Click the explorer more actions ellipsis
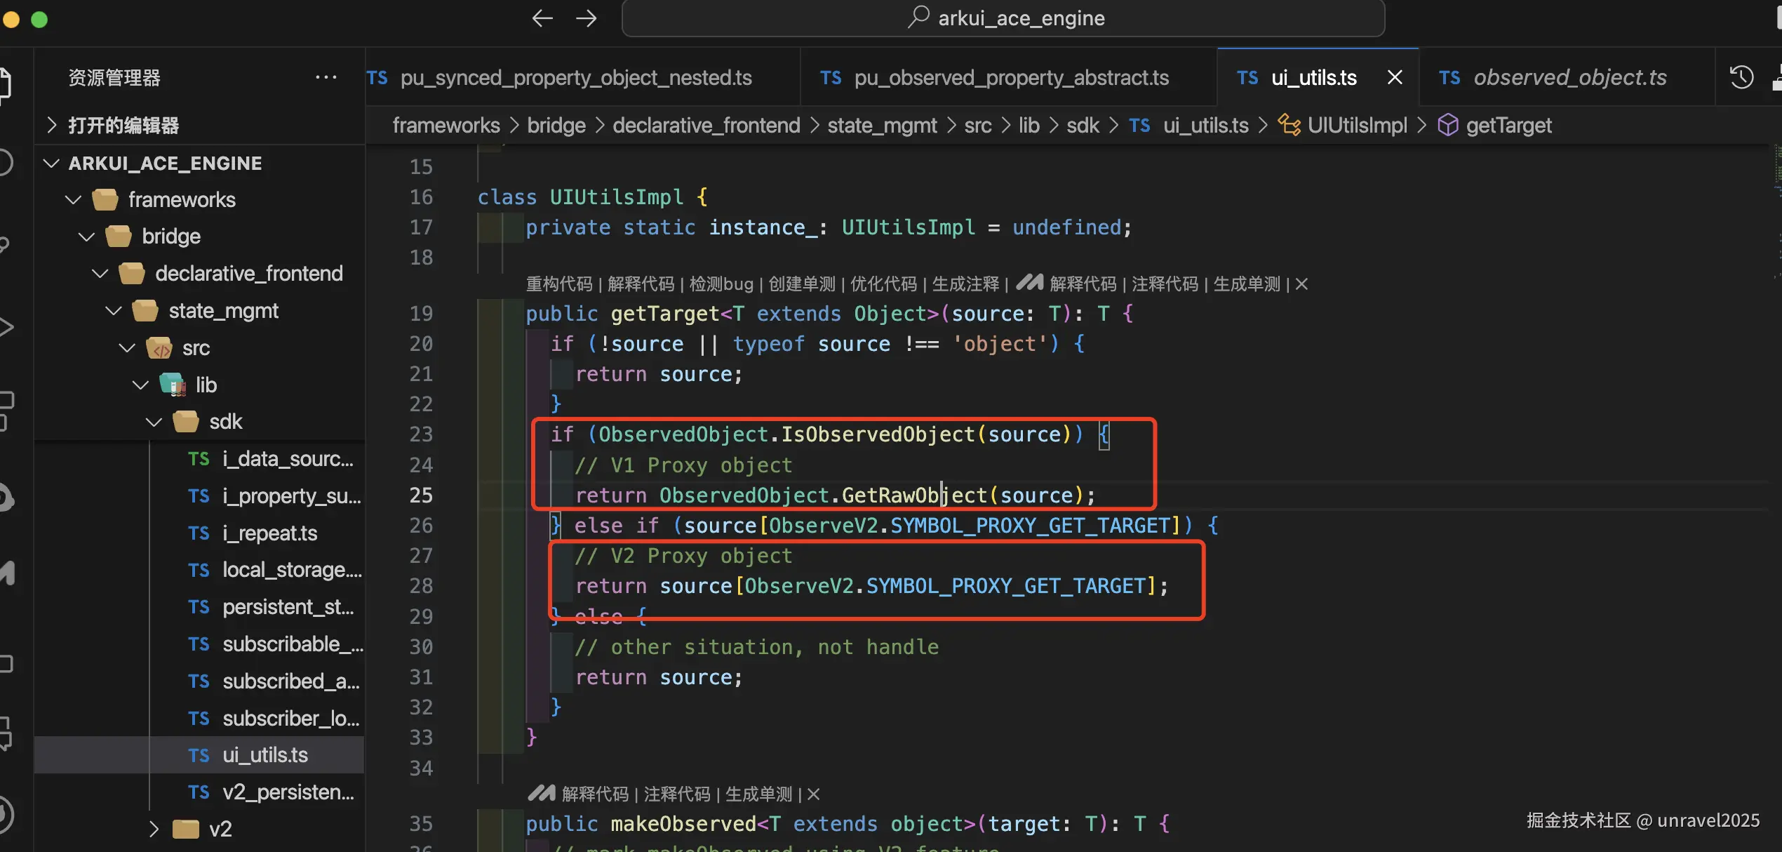This screenshot has width=1782, height=852. [x=326, y=77]
